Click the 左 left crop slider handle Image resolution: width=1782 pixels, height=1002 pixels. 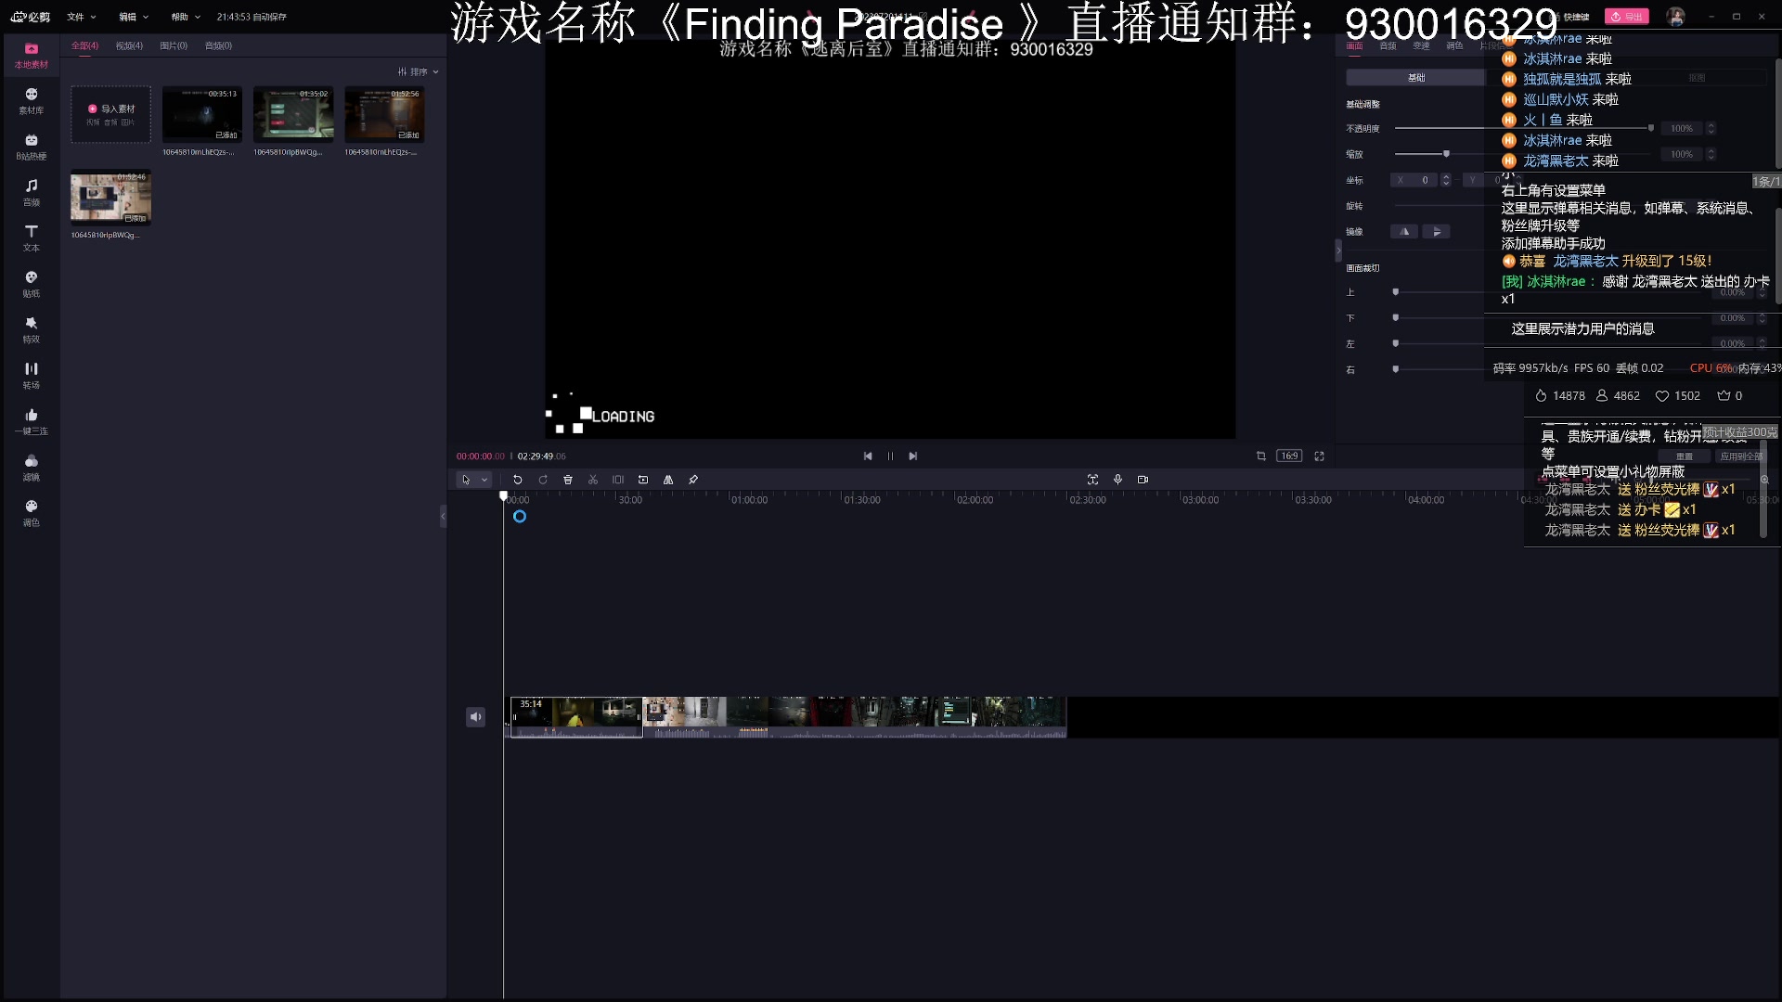(1395, 344)
